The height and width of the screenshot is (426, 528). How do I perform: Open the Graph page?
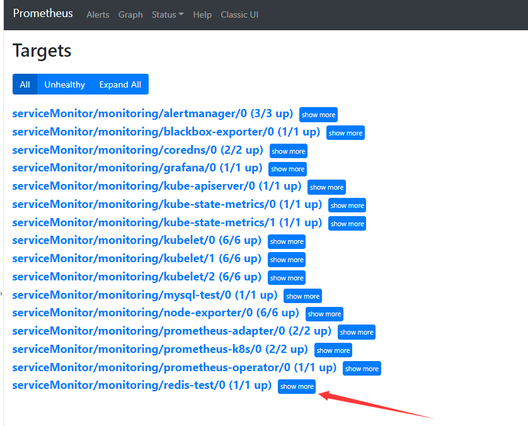click(130, 15)
